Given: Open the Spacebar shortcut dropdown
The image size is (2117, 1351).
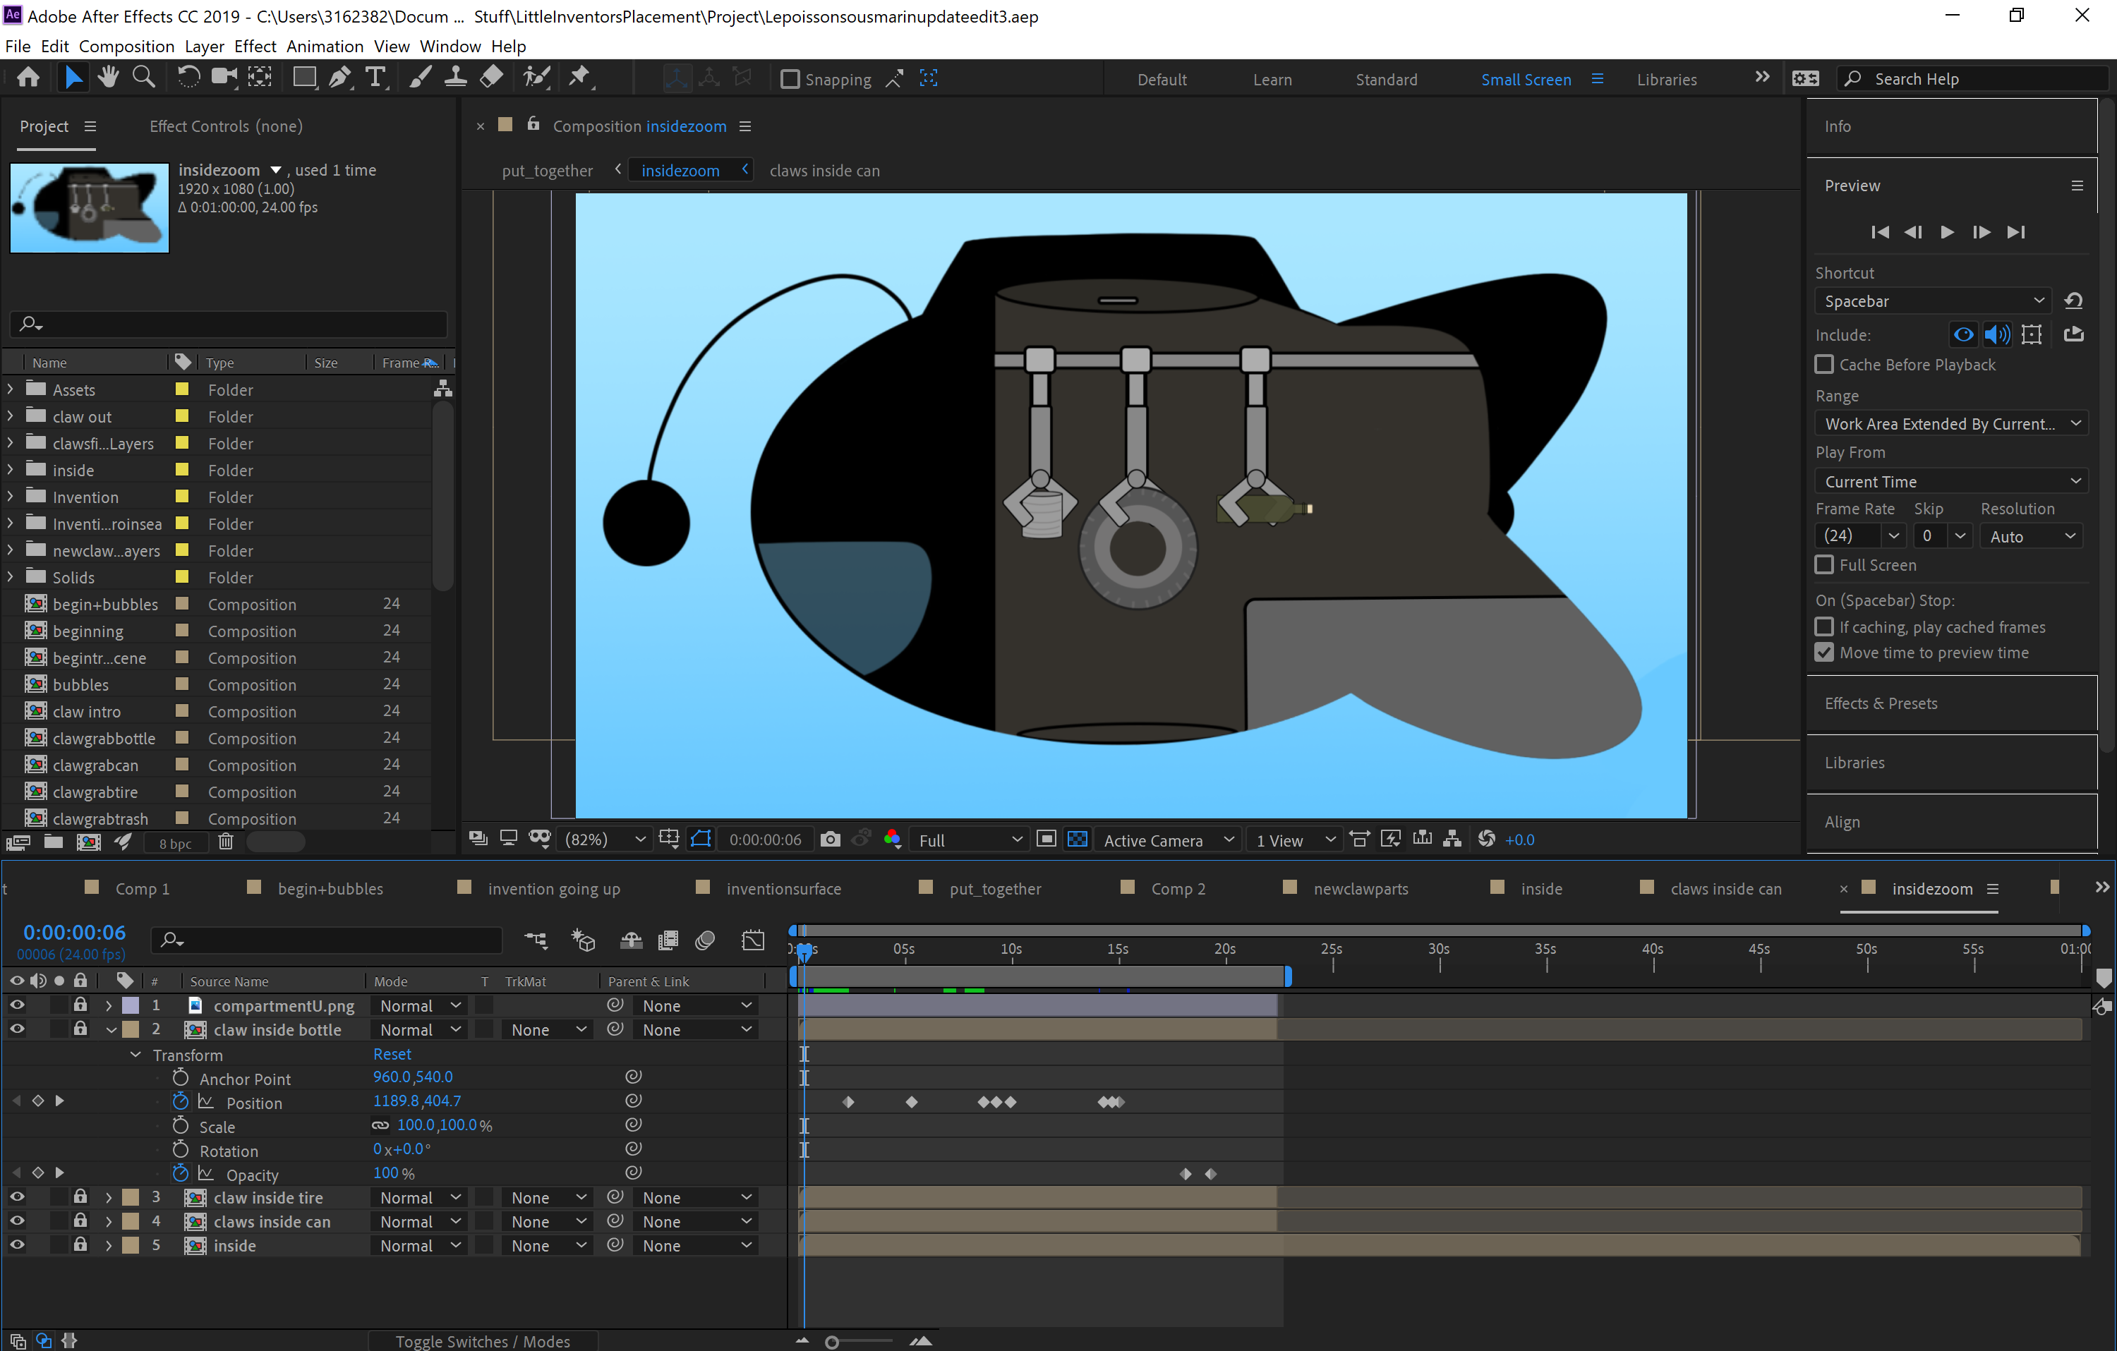Looking at the screenshot, I should point(1932,301).
